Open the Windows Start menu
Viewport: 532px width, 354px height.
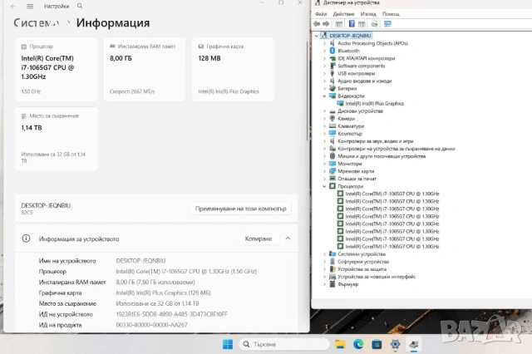tap(228, 344)
